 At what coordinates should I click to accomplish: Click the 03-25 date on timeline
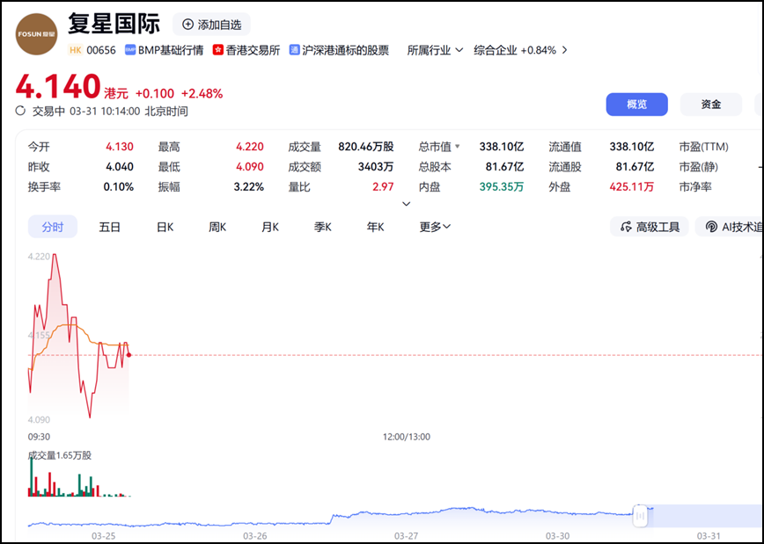point(104,536)
